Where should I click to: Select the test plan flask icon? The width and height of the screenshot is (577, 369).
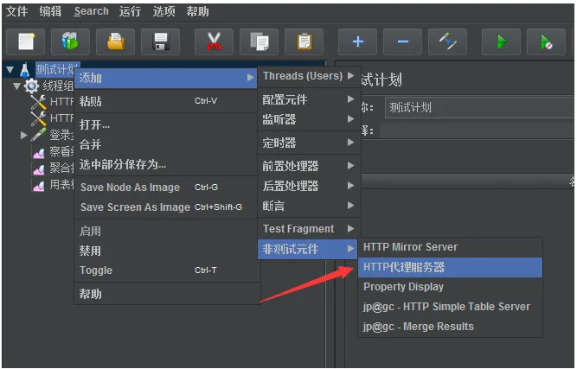25,69
